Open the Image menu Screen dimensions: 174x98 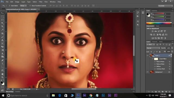17,2
